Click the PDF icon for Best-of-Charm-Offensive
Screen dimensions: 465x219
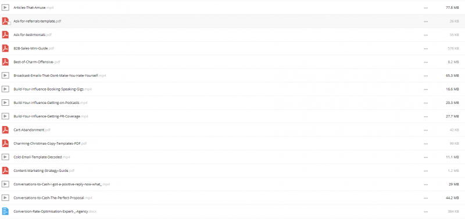pos(5,62)
